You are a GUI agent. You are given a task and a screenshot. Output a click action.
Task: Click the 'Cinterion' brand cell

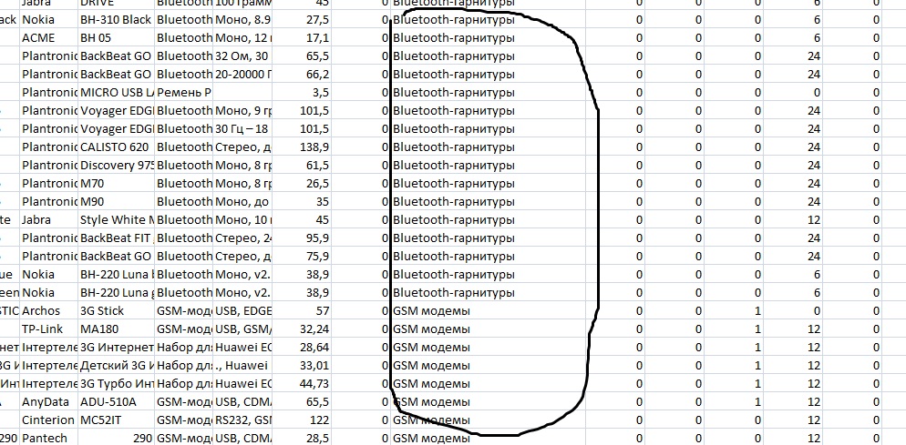[x=49, y=420]
